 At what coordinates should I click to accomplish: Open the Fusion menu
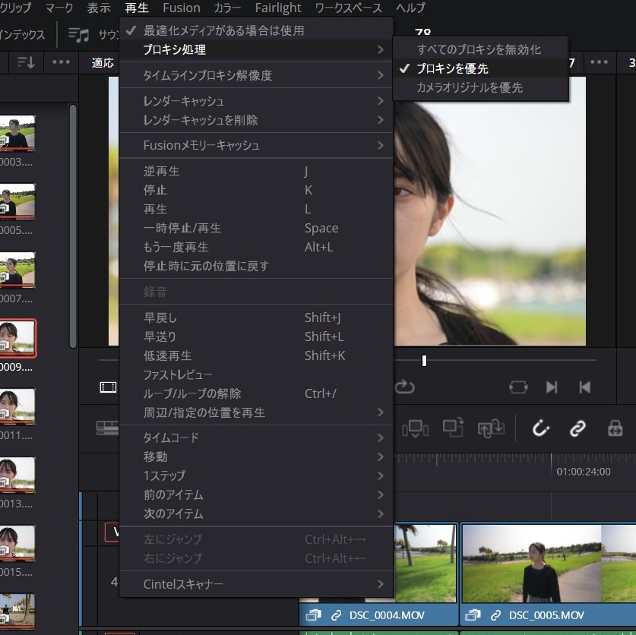tap(182, 8)
